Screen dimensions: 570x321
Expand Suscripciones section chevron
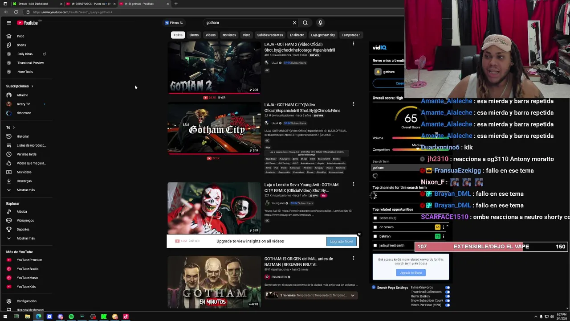point(32,86)
